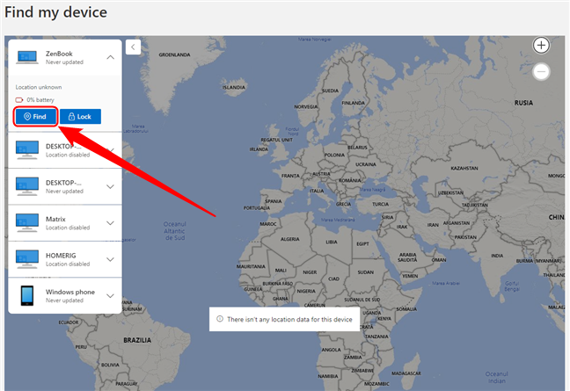Click the EGIPT label on the map

[x=362, y=243]
